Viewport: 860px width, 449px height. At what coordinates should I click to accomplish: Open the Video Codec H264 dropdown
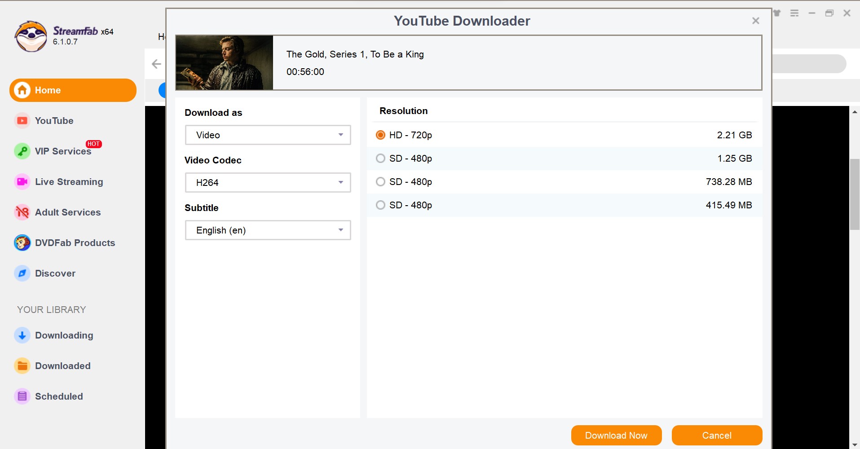(268, 183)
